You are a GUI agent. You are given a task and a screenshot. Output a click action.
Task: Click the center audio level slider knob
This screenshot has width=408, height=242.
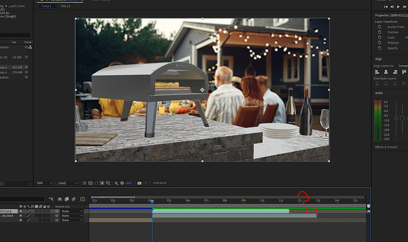click(402, 118)
